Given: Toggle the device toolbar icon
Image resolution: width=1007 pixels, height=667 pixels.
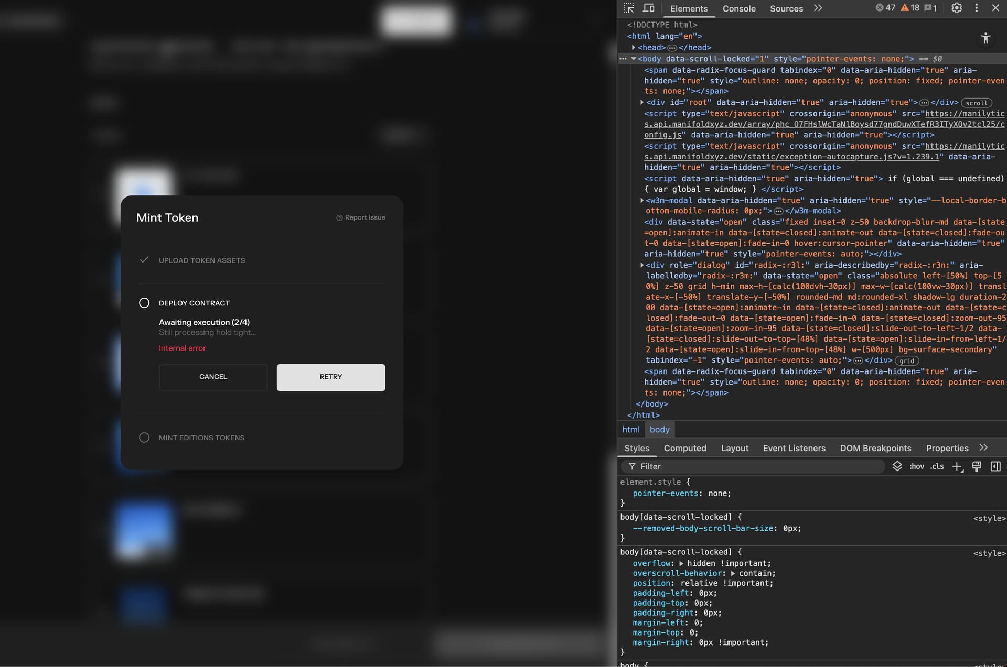Looking at the screenshot, I should pyautogui.click(x=649, y=8).
